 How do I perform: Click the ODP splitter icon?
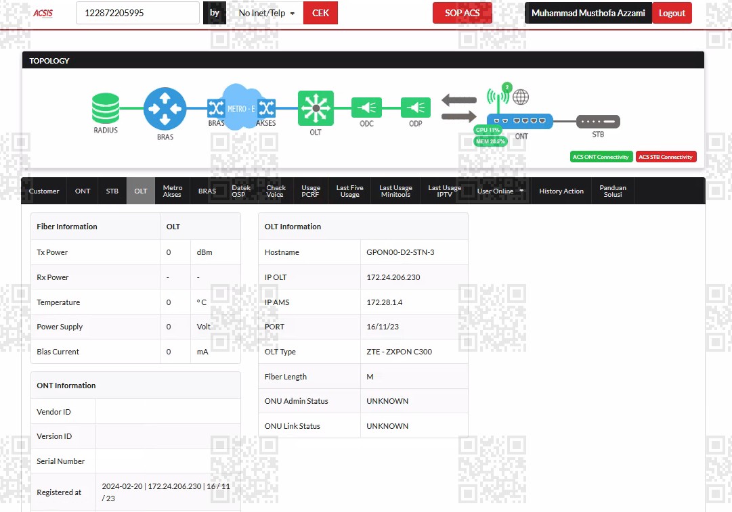point(416,108)
